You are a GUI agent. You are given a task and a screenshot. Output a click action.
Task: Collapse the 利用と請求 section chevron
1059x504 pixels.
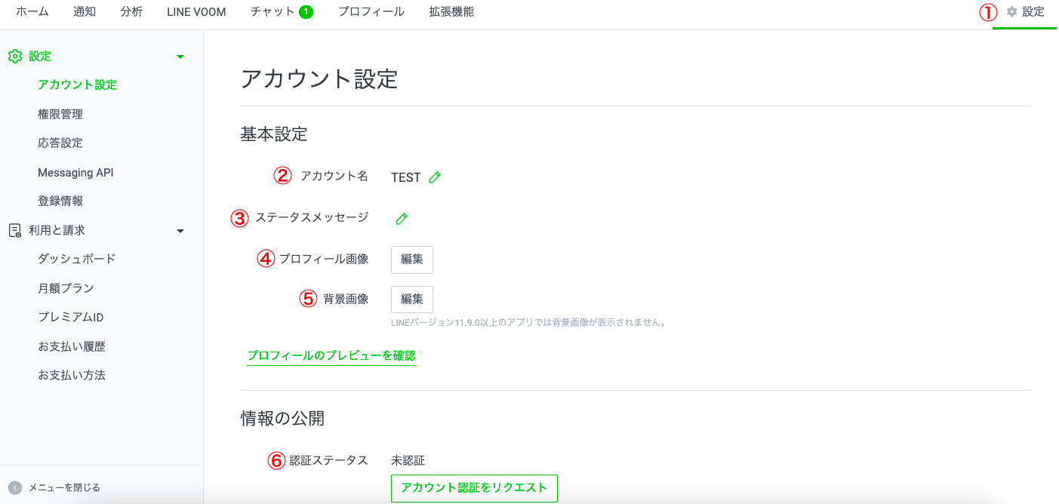(x=180, y=229)
